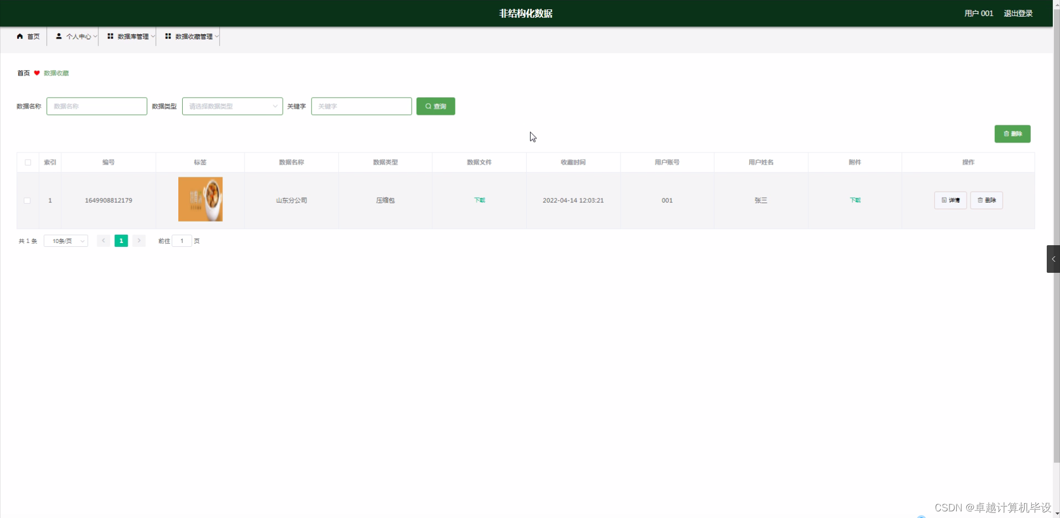Viewport: 1060px width, 518px height.
Task: Click the document icon on the 详情 button
Action: [944, 200]
